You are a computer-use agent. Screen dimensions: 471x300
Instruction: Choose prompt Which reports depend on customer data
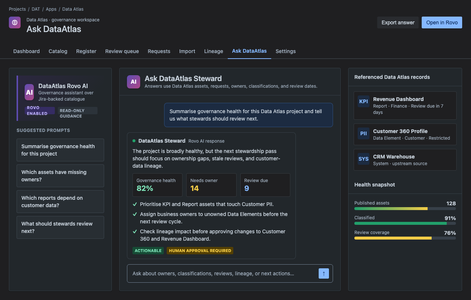point(60,202)
